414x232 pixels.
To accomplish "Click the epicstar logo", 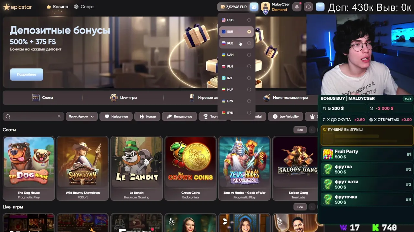I will (17, 7).
